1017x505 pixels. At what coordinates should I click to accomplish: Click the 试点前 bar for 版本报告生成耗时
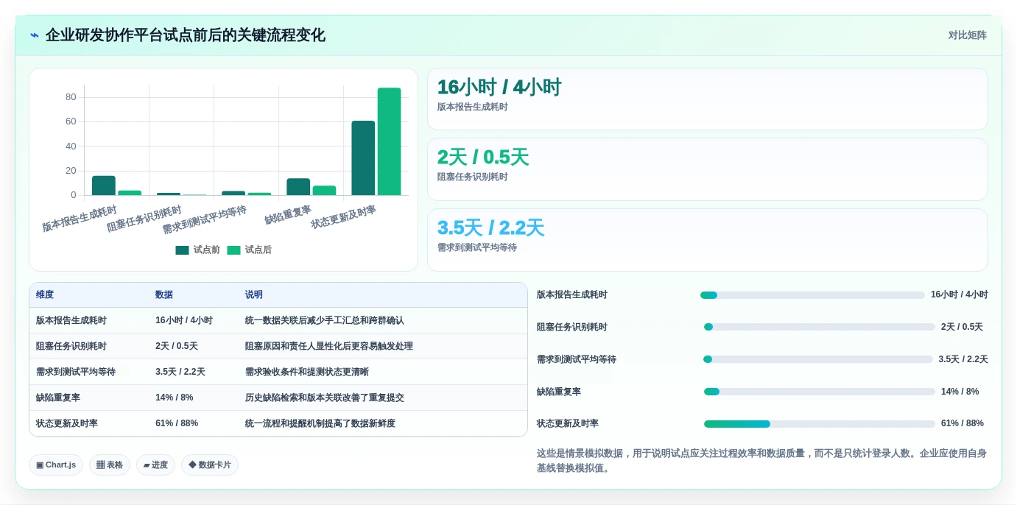(x=104, y=186)
